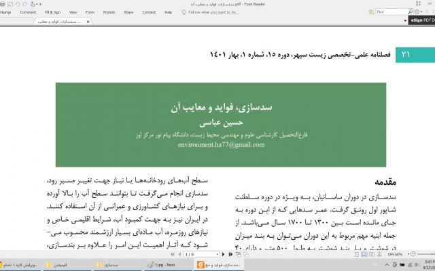Screen dimensions: 435x271
Task: Click the lightbulb icon beside Tell me
Action: tap(184, 12)
